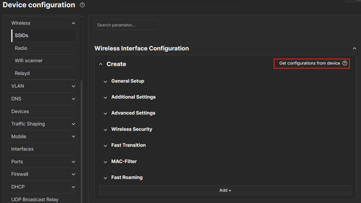Click help icon next to Get configurations from device
Image resolution: width=361 pixels, height=203 pixels.
click(345, 63)
